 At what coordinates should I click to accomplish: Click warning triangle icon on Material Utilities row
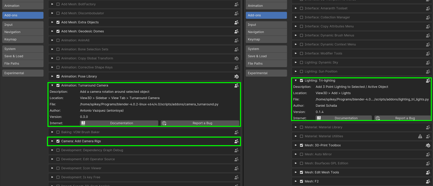click(x=420, y=136)
